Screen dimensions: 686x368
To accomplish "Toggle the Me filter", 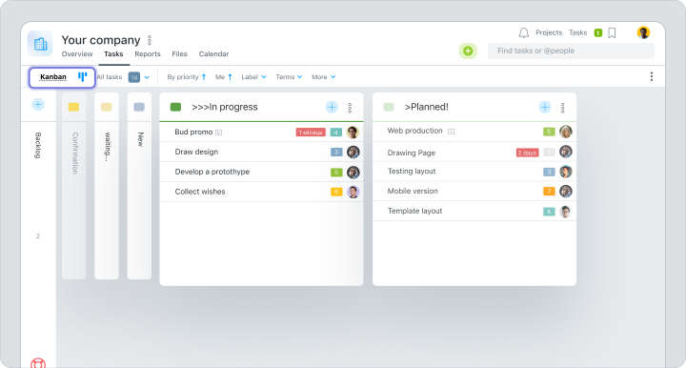I will 224,77.
